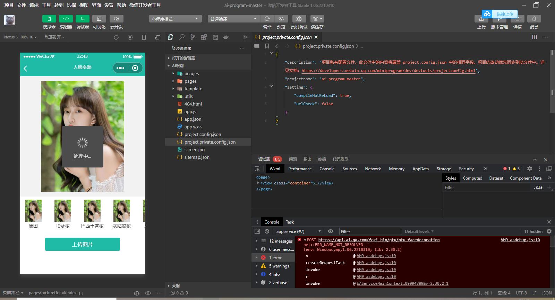Click the clear console icon
The height and width of the screenshot is (300, 555).
pos(267,231)
